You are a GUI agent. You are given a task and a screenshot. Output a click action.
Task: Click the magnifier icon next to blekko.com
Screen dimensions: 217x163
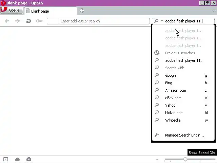tap(157, 112)
